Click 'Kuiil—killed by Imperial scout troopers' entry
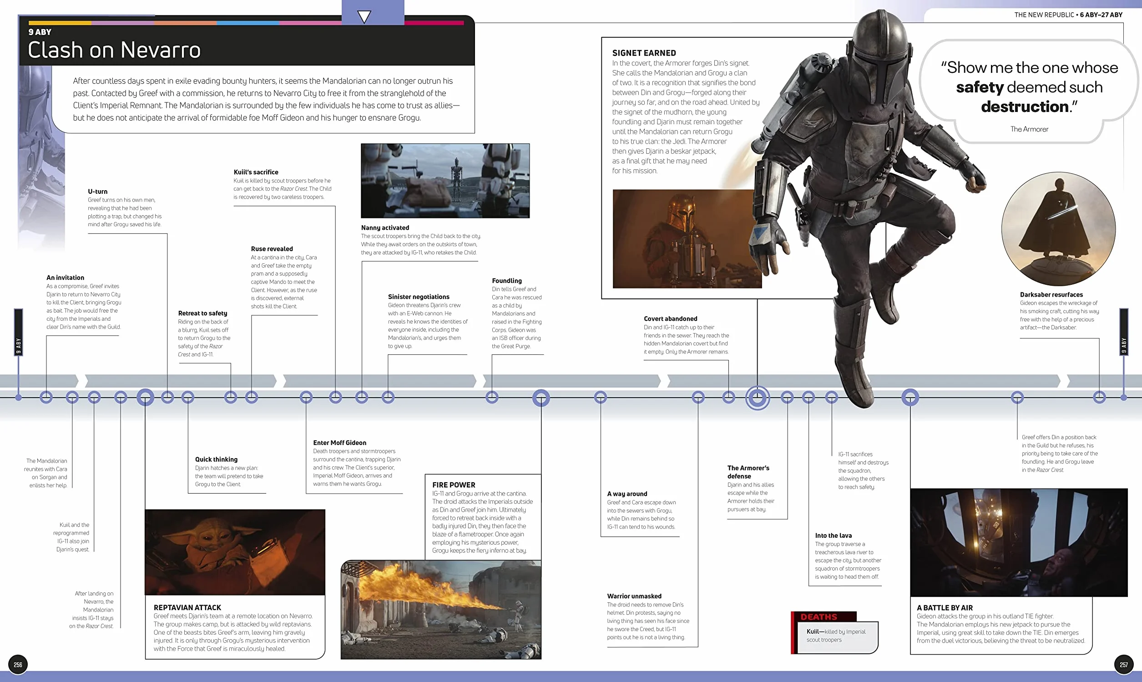 tap(836, 636)
